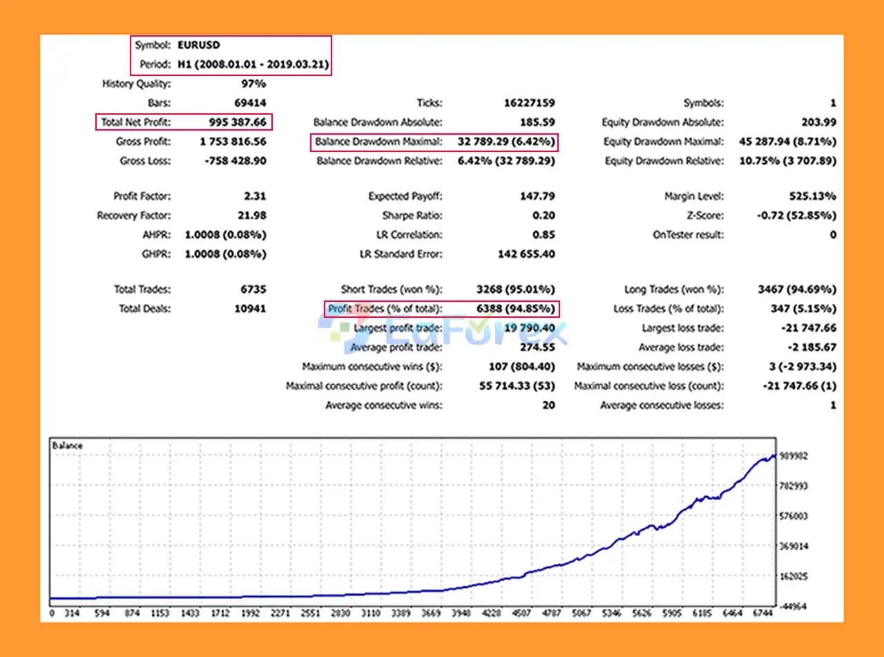Click the 3389 tick on chart x-axis
The height and width of the screenshot is (657, 884).
(x=397, y=613)
